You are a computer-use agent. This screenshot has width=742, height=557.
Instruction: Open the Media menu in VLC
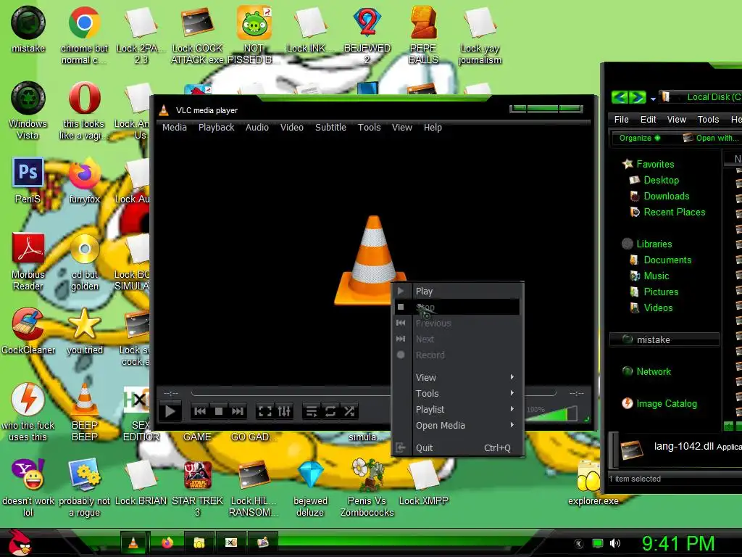[174, 128]
